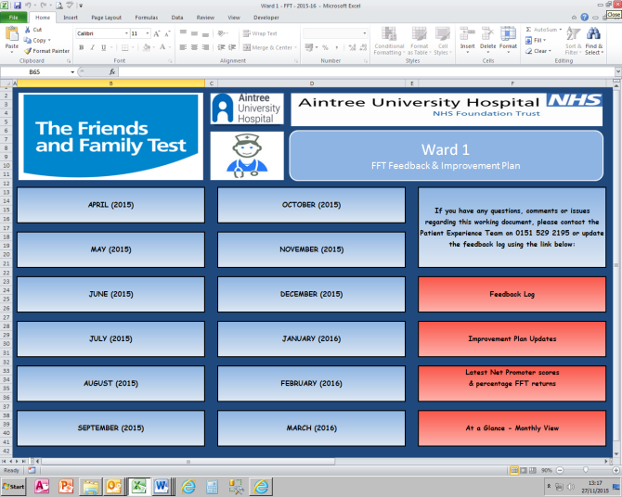Open Word from the taskbar
The width and height of the screenshot is (622, 497).
tap(162, 486)
